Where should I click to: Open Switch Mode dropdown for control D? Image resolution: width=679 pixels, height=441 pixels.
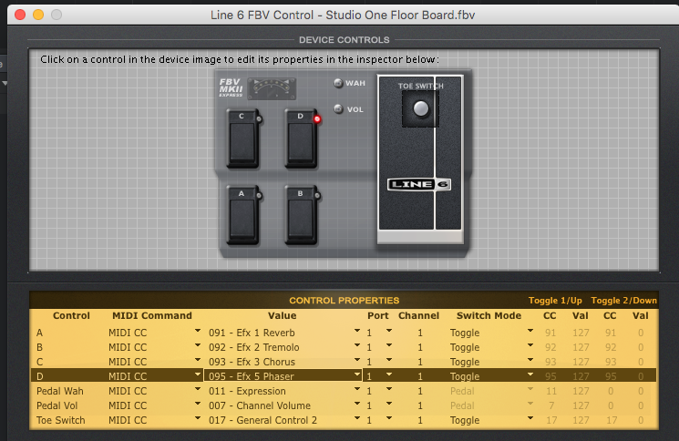(x=530, y=374)
